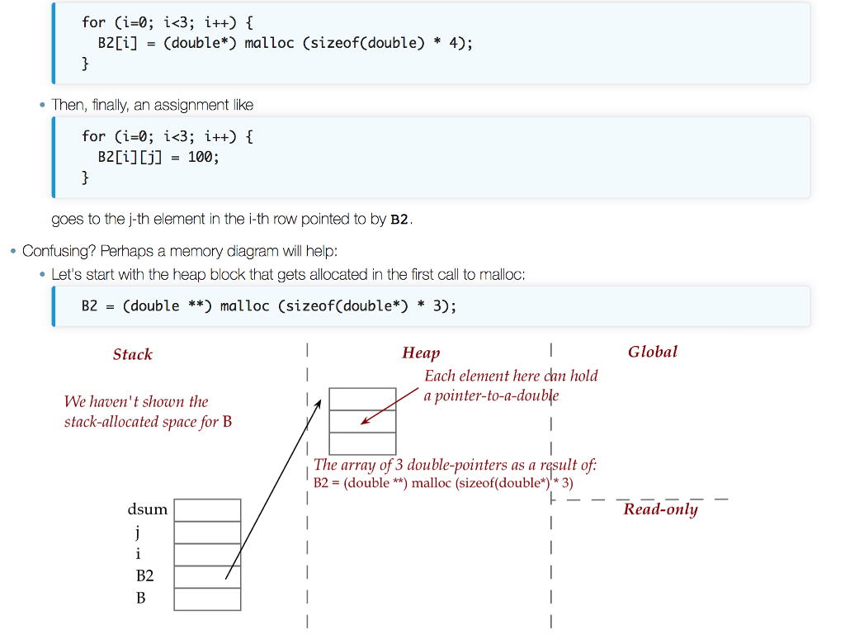This screenshot has width=845, height=644.
Task: Click the stack box next to 'dsum'
Action: click(x=207, y=510)
